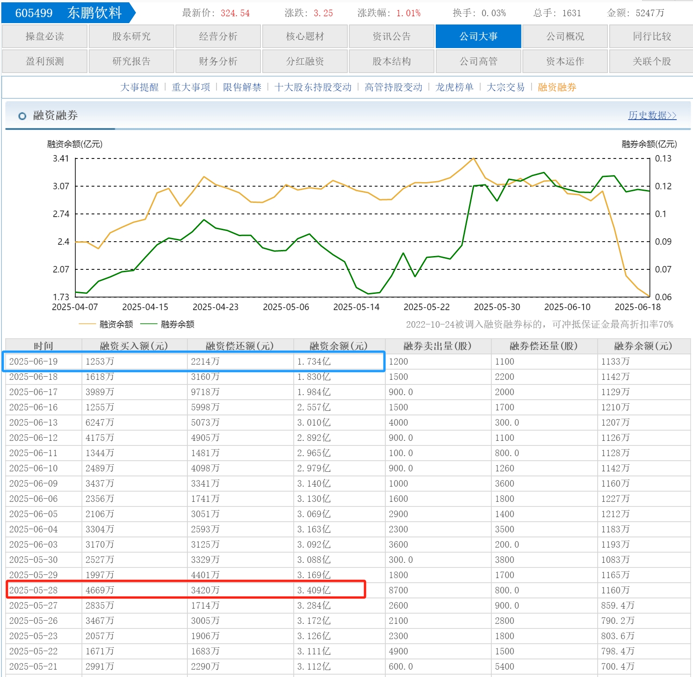
Task: Open the 历史数据>> link
Action: coord(652,116)
